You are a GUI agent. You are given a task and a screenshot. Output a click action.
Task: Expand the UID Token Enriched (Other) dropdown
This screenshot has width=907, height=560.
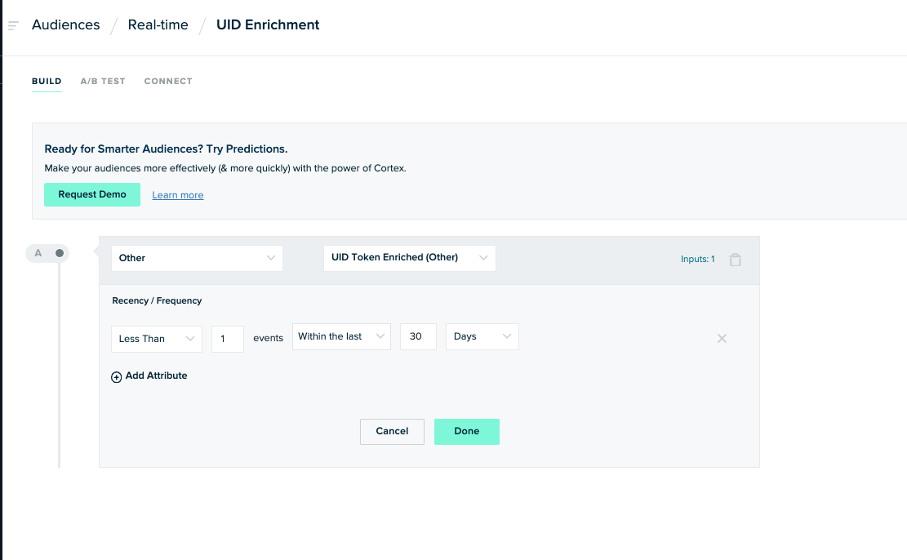pyautogui.click(x=410, y=257)
